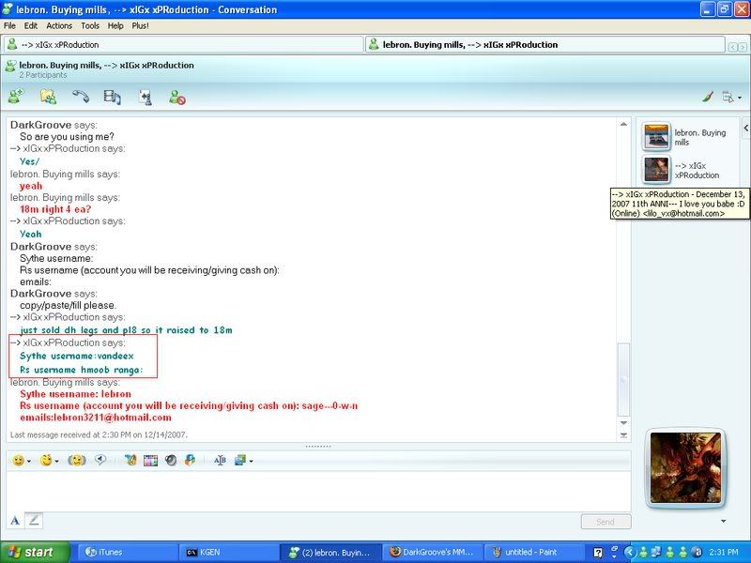Click the next tab scroll arrow
The image size is (751, 563).
pos(742,47)
